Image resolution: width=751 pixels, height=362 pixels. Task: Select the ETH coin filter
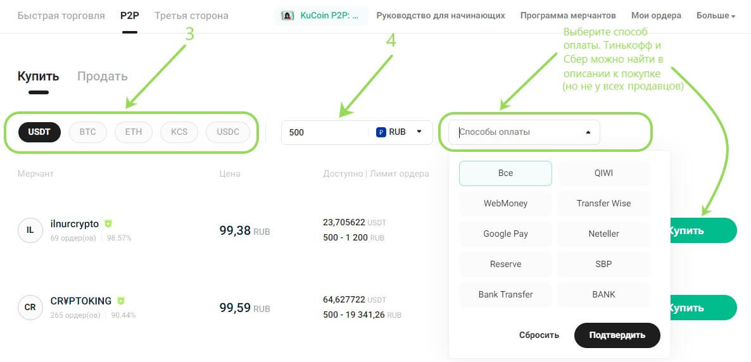click(x=134, y=132)
